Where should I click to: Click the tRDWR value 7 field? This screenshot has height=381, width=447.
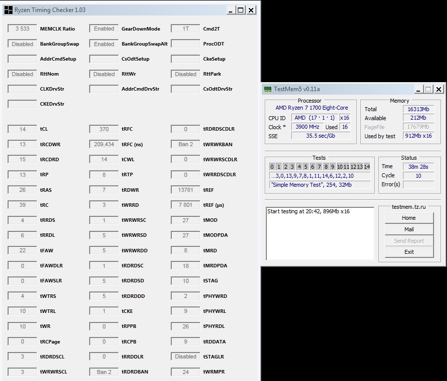(x=104, y=190)
